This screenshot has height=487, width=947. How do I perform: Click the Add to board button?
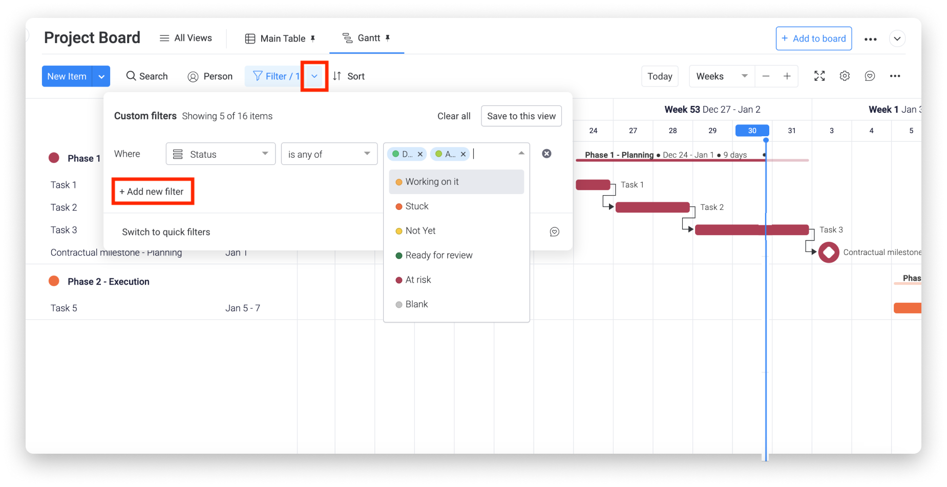click(813, 39)
